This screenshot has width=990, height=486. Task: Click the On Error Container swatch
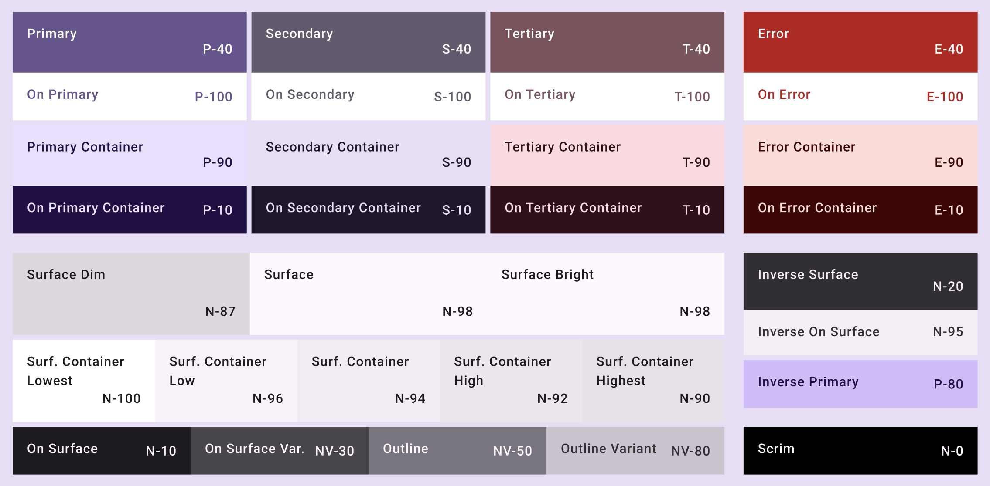860,209
